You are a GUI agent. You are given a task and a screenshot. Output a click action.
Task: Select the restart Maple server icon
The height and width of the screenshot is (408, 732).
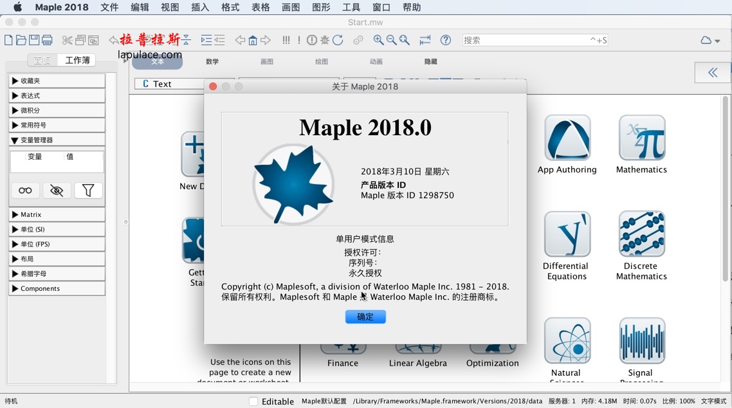click(338, 39)
